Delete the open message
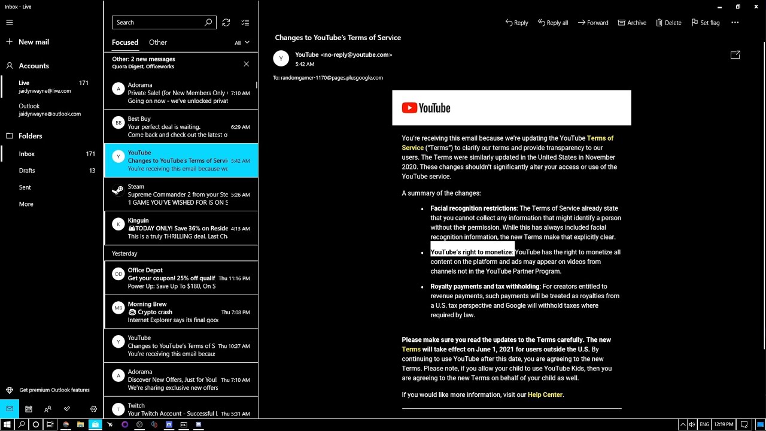The width and height of the screenshot is (766, 431). click(x=668, y=23)
